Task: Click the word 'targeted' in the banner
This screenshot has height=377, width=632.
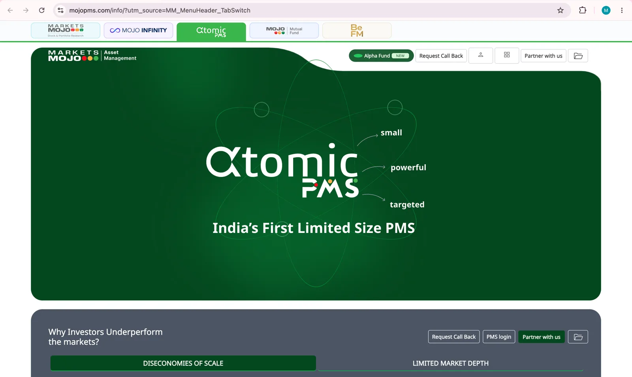Action: [407, 204]
